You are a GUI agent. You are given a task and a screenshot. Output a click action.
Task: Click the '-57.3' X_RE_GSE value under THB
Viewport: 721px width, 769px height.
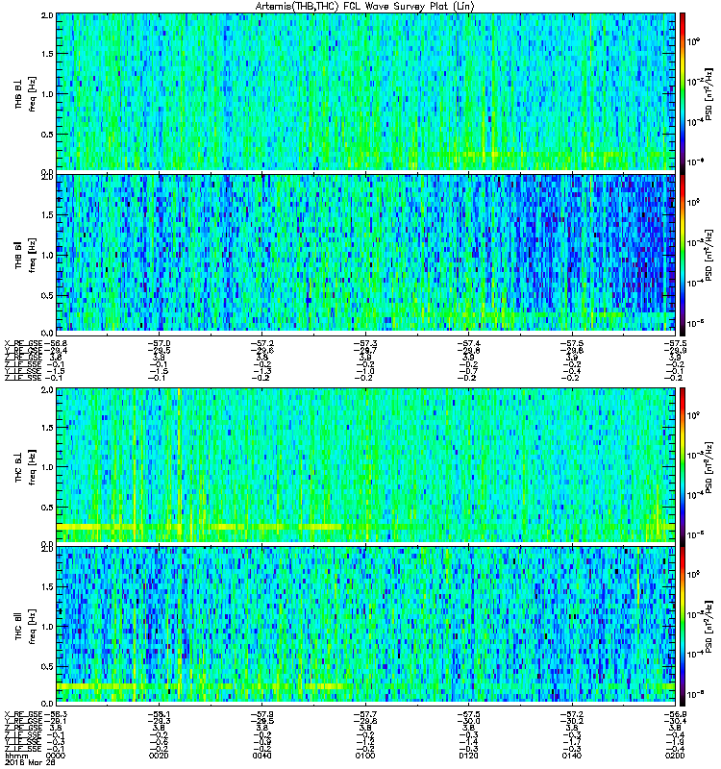(x=365, y=343)
